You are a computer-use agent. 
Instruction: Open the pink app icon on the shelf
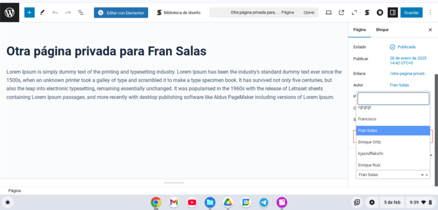coord(282,203)
